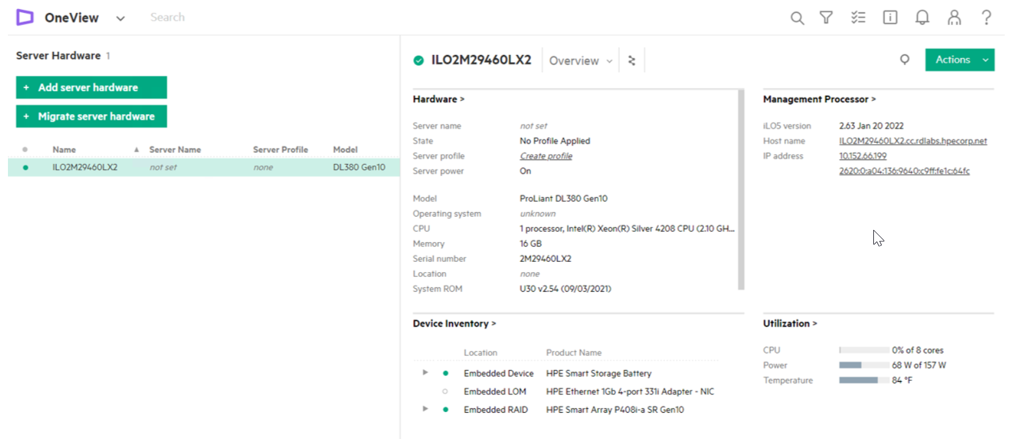Open the Overview view dropdown
This screenshot has height=439, width=1009.
click(x=581, y=61)
